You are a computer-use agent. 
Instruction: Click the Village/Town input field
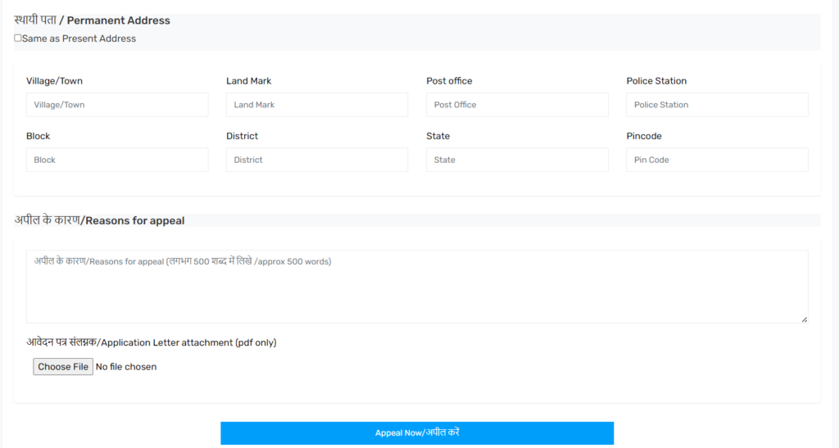pyautogui.click(x=117, y=105)
